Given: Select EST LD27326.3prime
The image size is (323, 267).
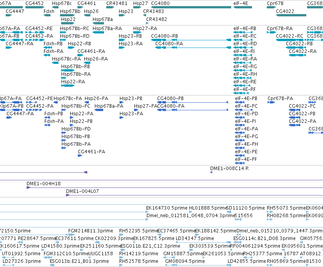Looking at the screenshot, I should (22, 261).
